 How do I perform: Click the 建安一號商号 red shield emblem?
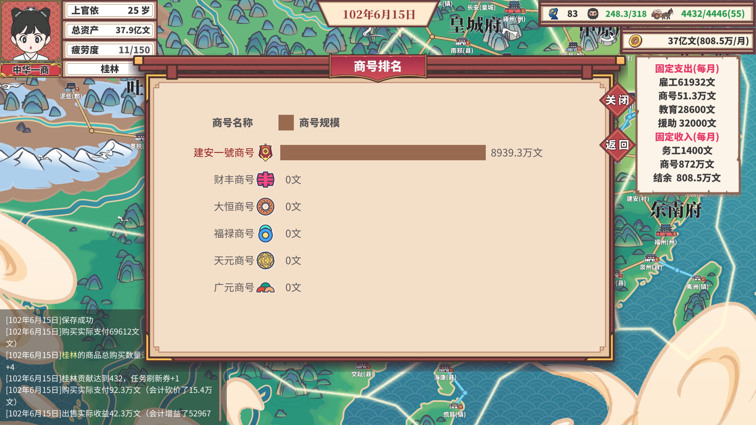pyautogui.click(x=265, y=153)
